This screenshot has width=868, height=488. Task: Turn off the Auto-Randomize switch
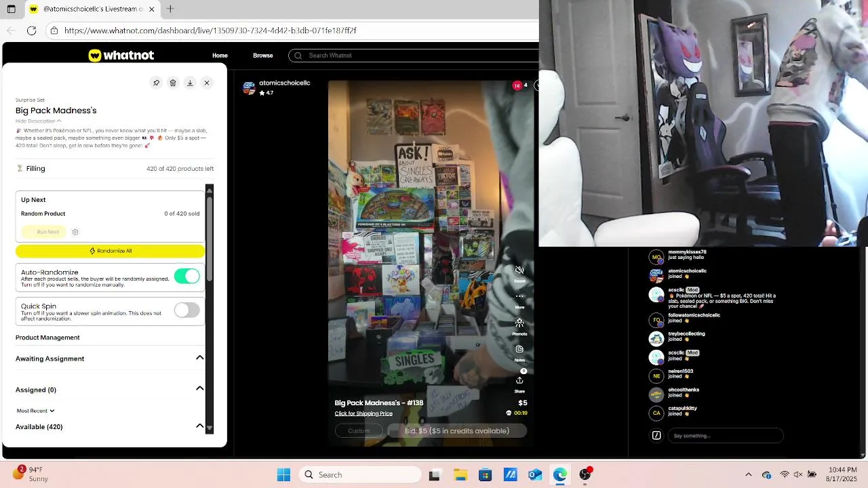point(186,276)
